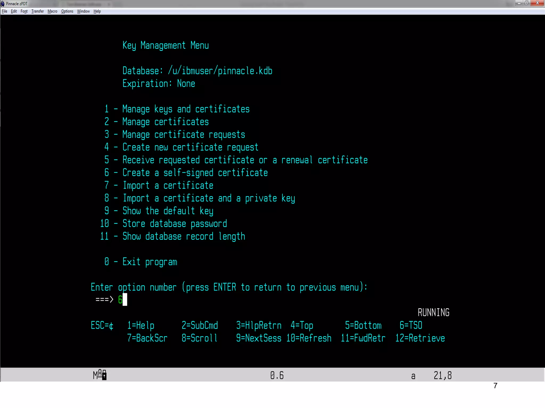Click the option entry field after the arrow
This screenshot has width=545, height=408.
(122, 300)
